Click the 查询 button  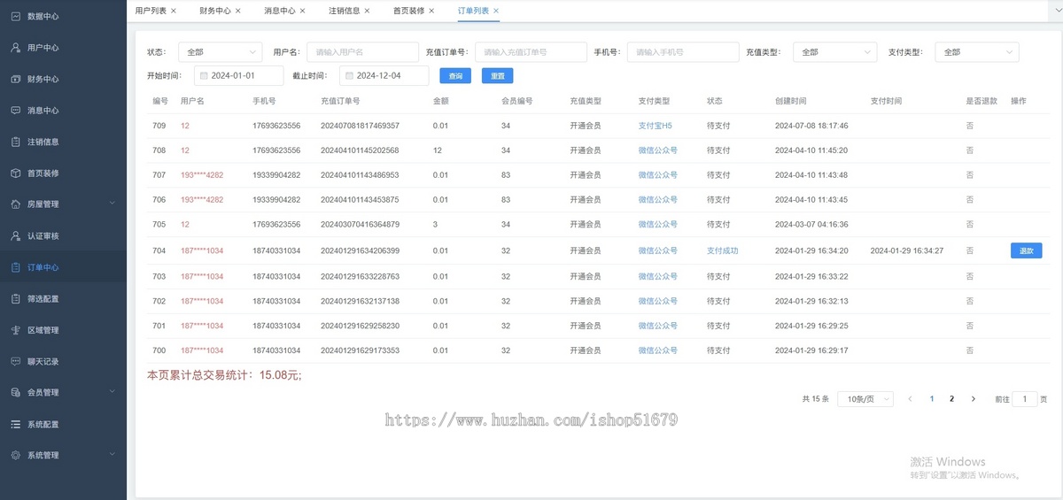click(x=455, y=76)
